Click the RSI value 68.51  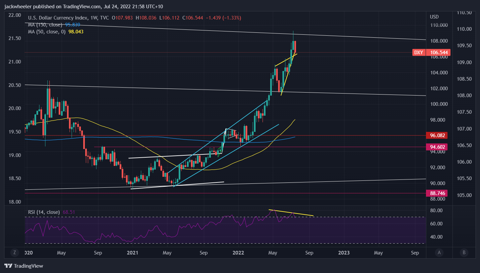[68, 212]
